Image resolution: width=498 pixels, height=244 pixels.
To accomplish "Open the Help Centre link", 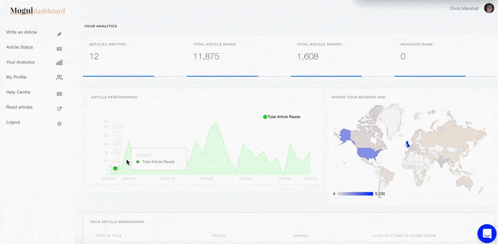I will [18, 92].
